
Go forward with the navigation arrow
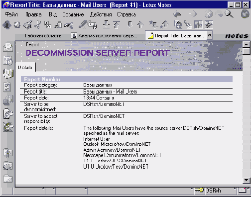193,14
